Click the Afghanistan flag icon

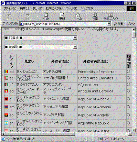(6, 85)
